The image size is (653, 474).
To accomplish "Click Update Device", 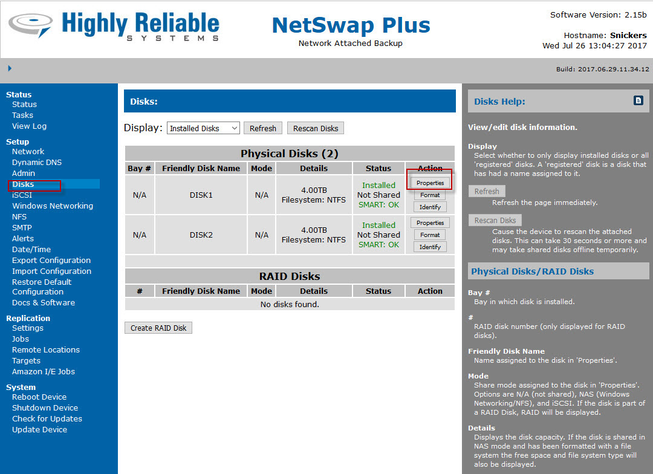I will 39,429.
